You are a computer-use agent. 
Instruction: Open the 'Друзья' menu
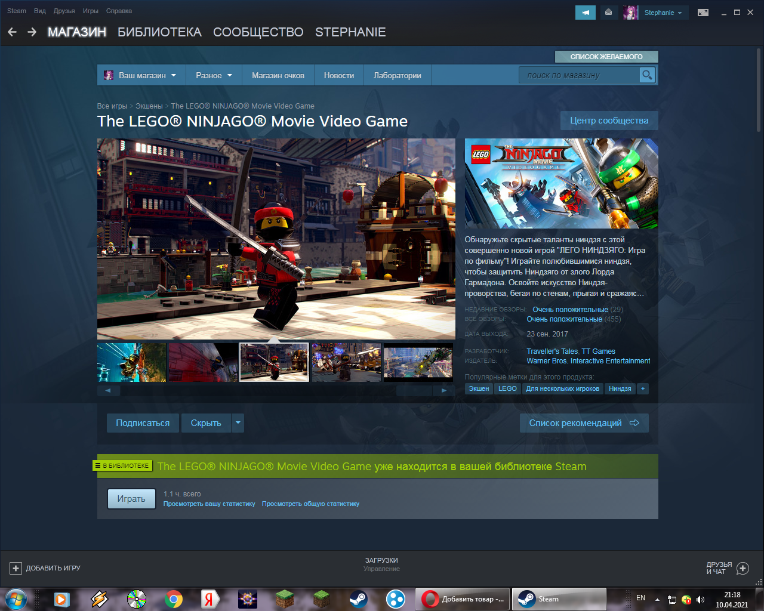click(x=64, y=11)
